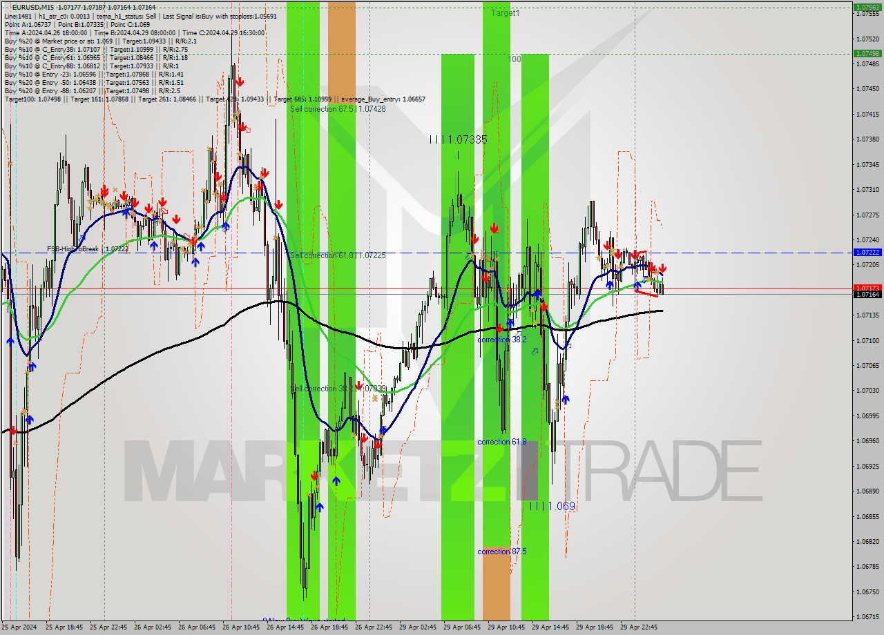The image size is (884, 635).
Task: Click 'Sell correction 61.8 | 1.07225' label
Action: point(338,255)
